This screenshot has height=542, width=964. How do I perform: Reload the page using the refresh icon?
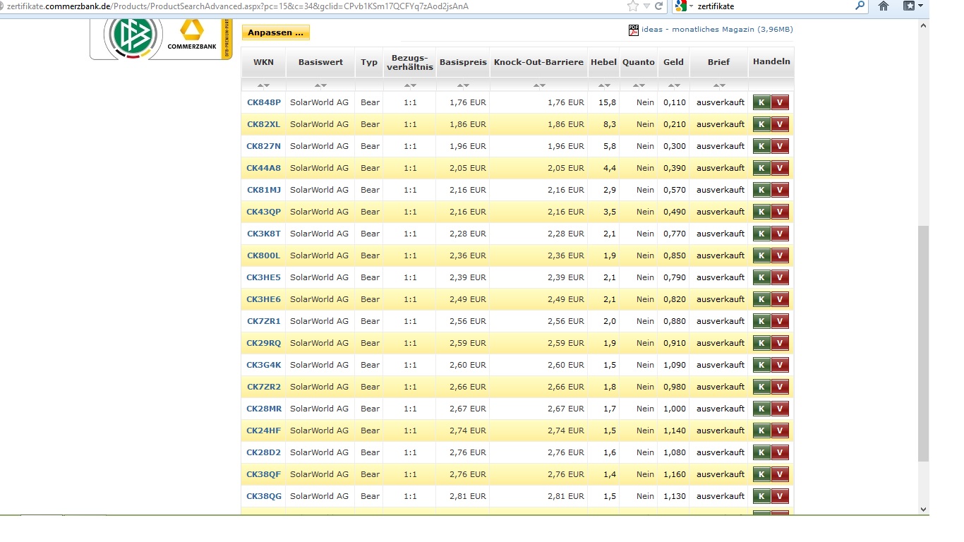tap(658, 6)
